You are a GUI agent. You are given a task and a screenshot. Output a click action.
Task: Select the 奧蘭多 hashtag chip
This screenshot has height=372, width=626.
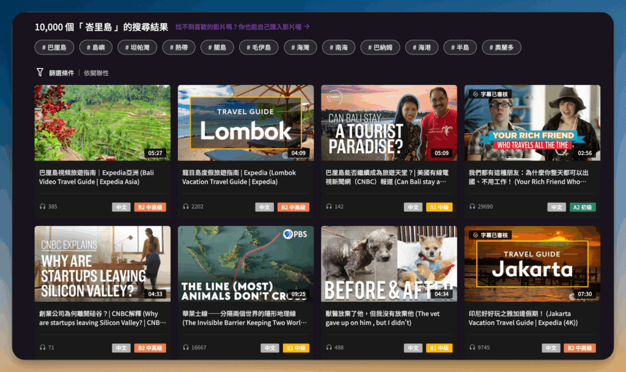tap(501, 48)
